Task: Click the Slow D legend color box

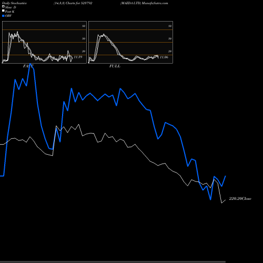Action: pyautogui.click(x=3, y=6)
